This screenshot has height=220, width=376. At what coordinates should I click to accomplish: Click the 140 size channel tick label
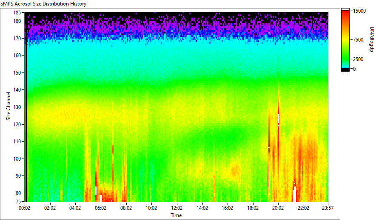click(x=17, y=90)
